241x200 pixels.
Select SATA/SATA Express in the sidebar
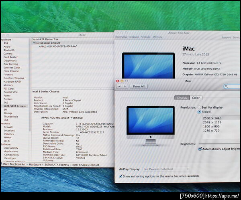click(x=14, y=106)
